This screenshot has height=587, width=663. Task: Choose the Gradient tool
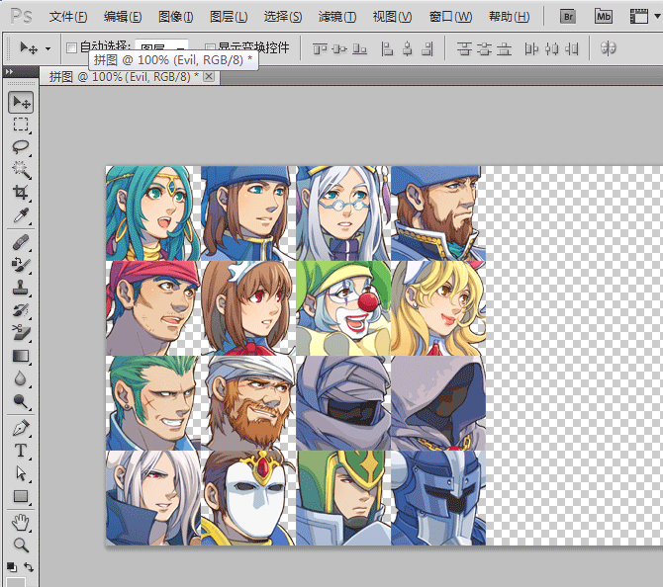(x=20, y=356)
